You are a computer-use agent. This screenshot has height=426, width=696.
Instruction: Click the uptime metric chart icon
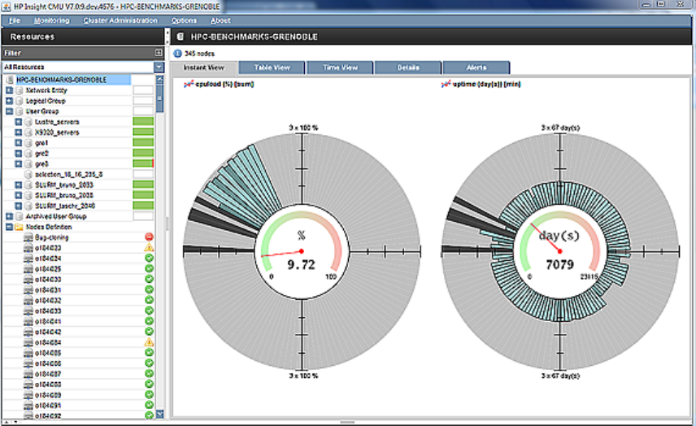(x=446, y=82)
